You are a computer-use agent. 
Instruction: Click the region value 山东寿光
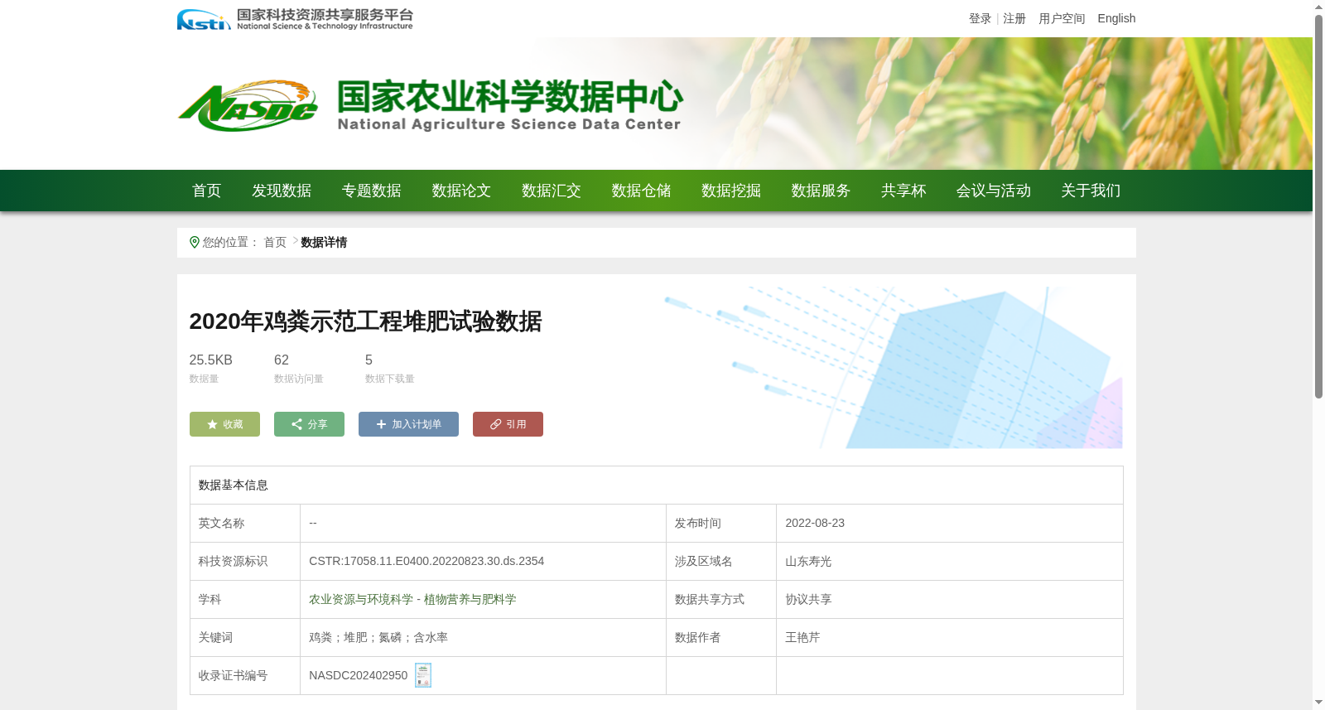(x=808, y=561)
